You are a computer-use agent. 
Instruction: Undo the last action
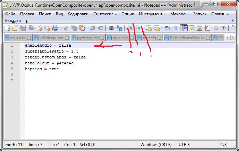[92, 28]
